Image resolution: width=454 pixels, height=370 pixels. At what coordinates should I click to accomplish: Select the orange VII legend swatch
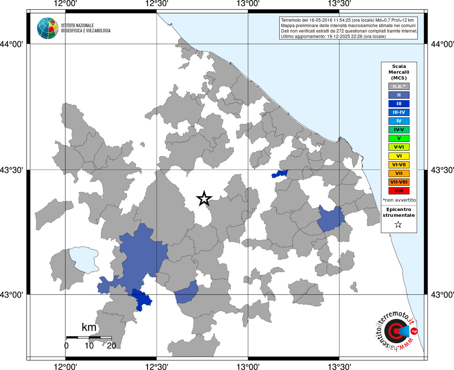(399, 173)
